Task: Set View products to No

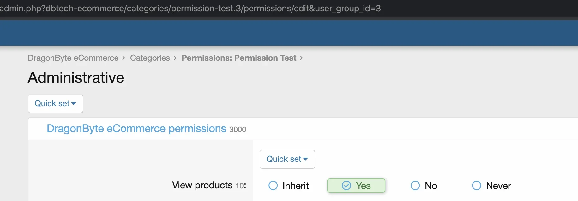Action: (x=424, y=186)
